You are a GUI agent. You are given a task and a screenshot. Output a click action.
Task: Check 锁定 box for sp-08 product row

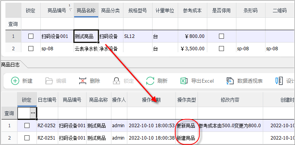pos(31,49)
